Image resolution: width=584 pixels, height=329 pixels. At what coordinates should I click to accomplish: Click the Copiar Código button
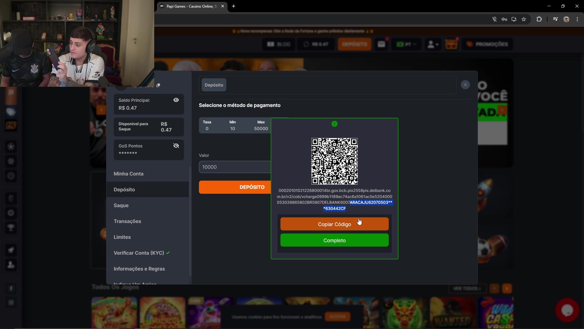(334, 224)
